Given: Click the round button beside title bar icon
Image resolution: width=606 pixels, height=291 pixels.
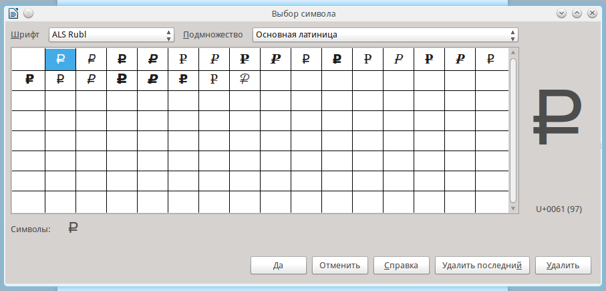Looking at the screenshot, I should [27, 13].
